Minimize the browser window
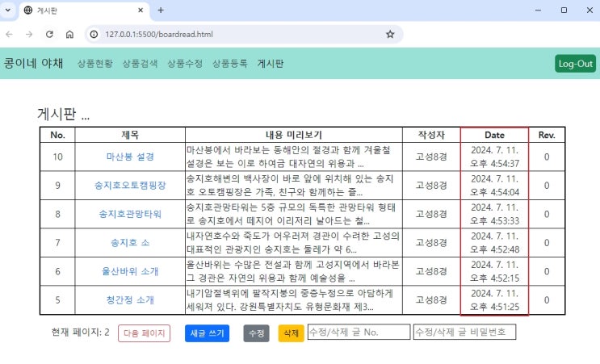The image size is (600, 364). [x=538, y=10]
